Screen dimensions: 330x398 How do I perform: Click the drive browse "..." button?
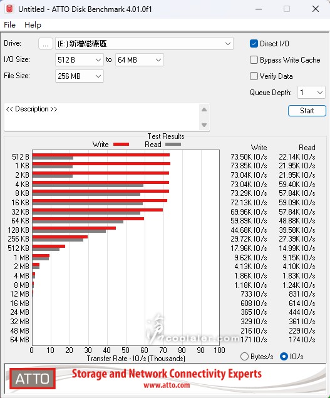pyautogui.click(x=46, y=44)
